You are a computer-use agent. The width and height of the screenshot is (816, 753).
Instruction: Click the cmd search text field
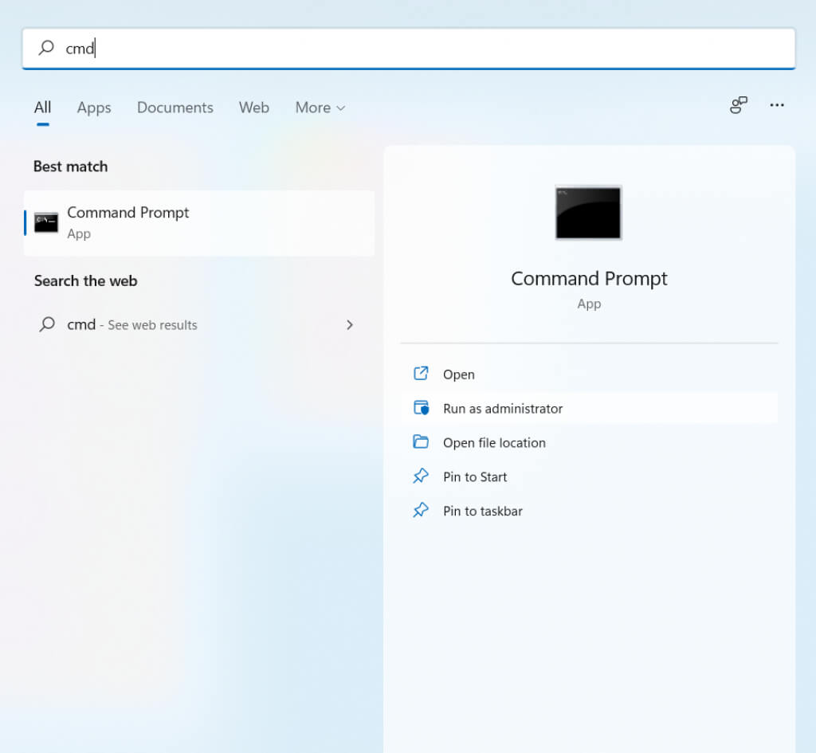(409, 48)
